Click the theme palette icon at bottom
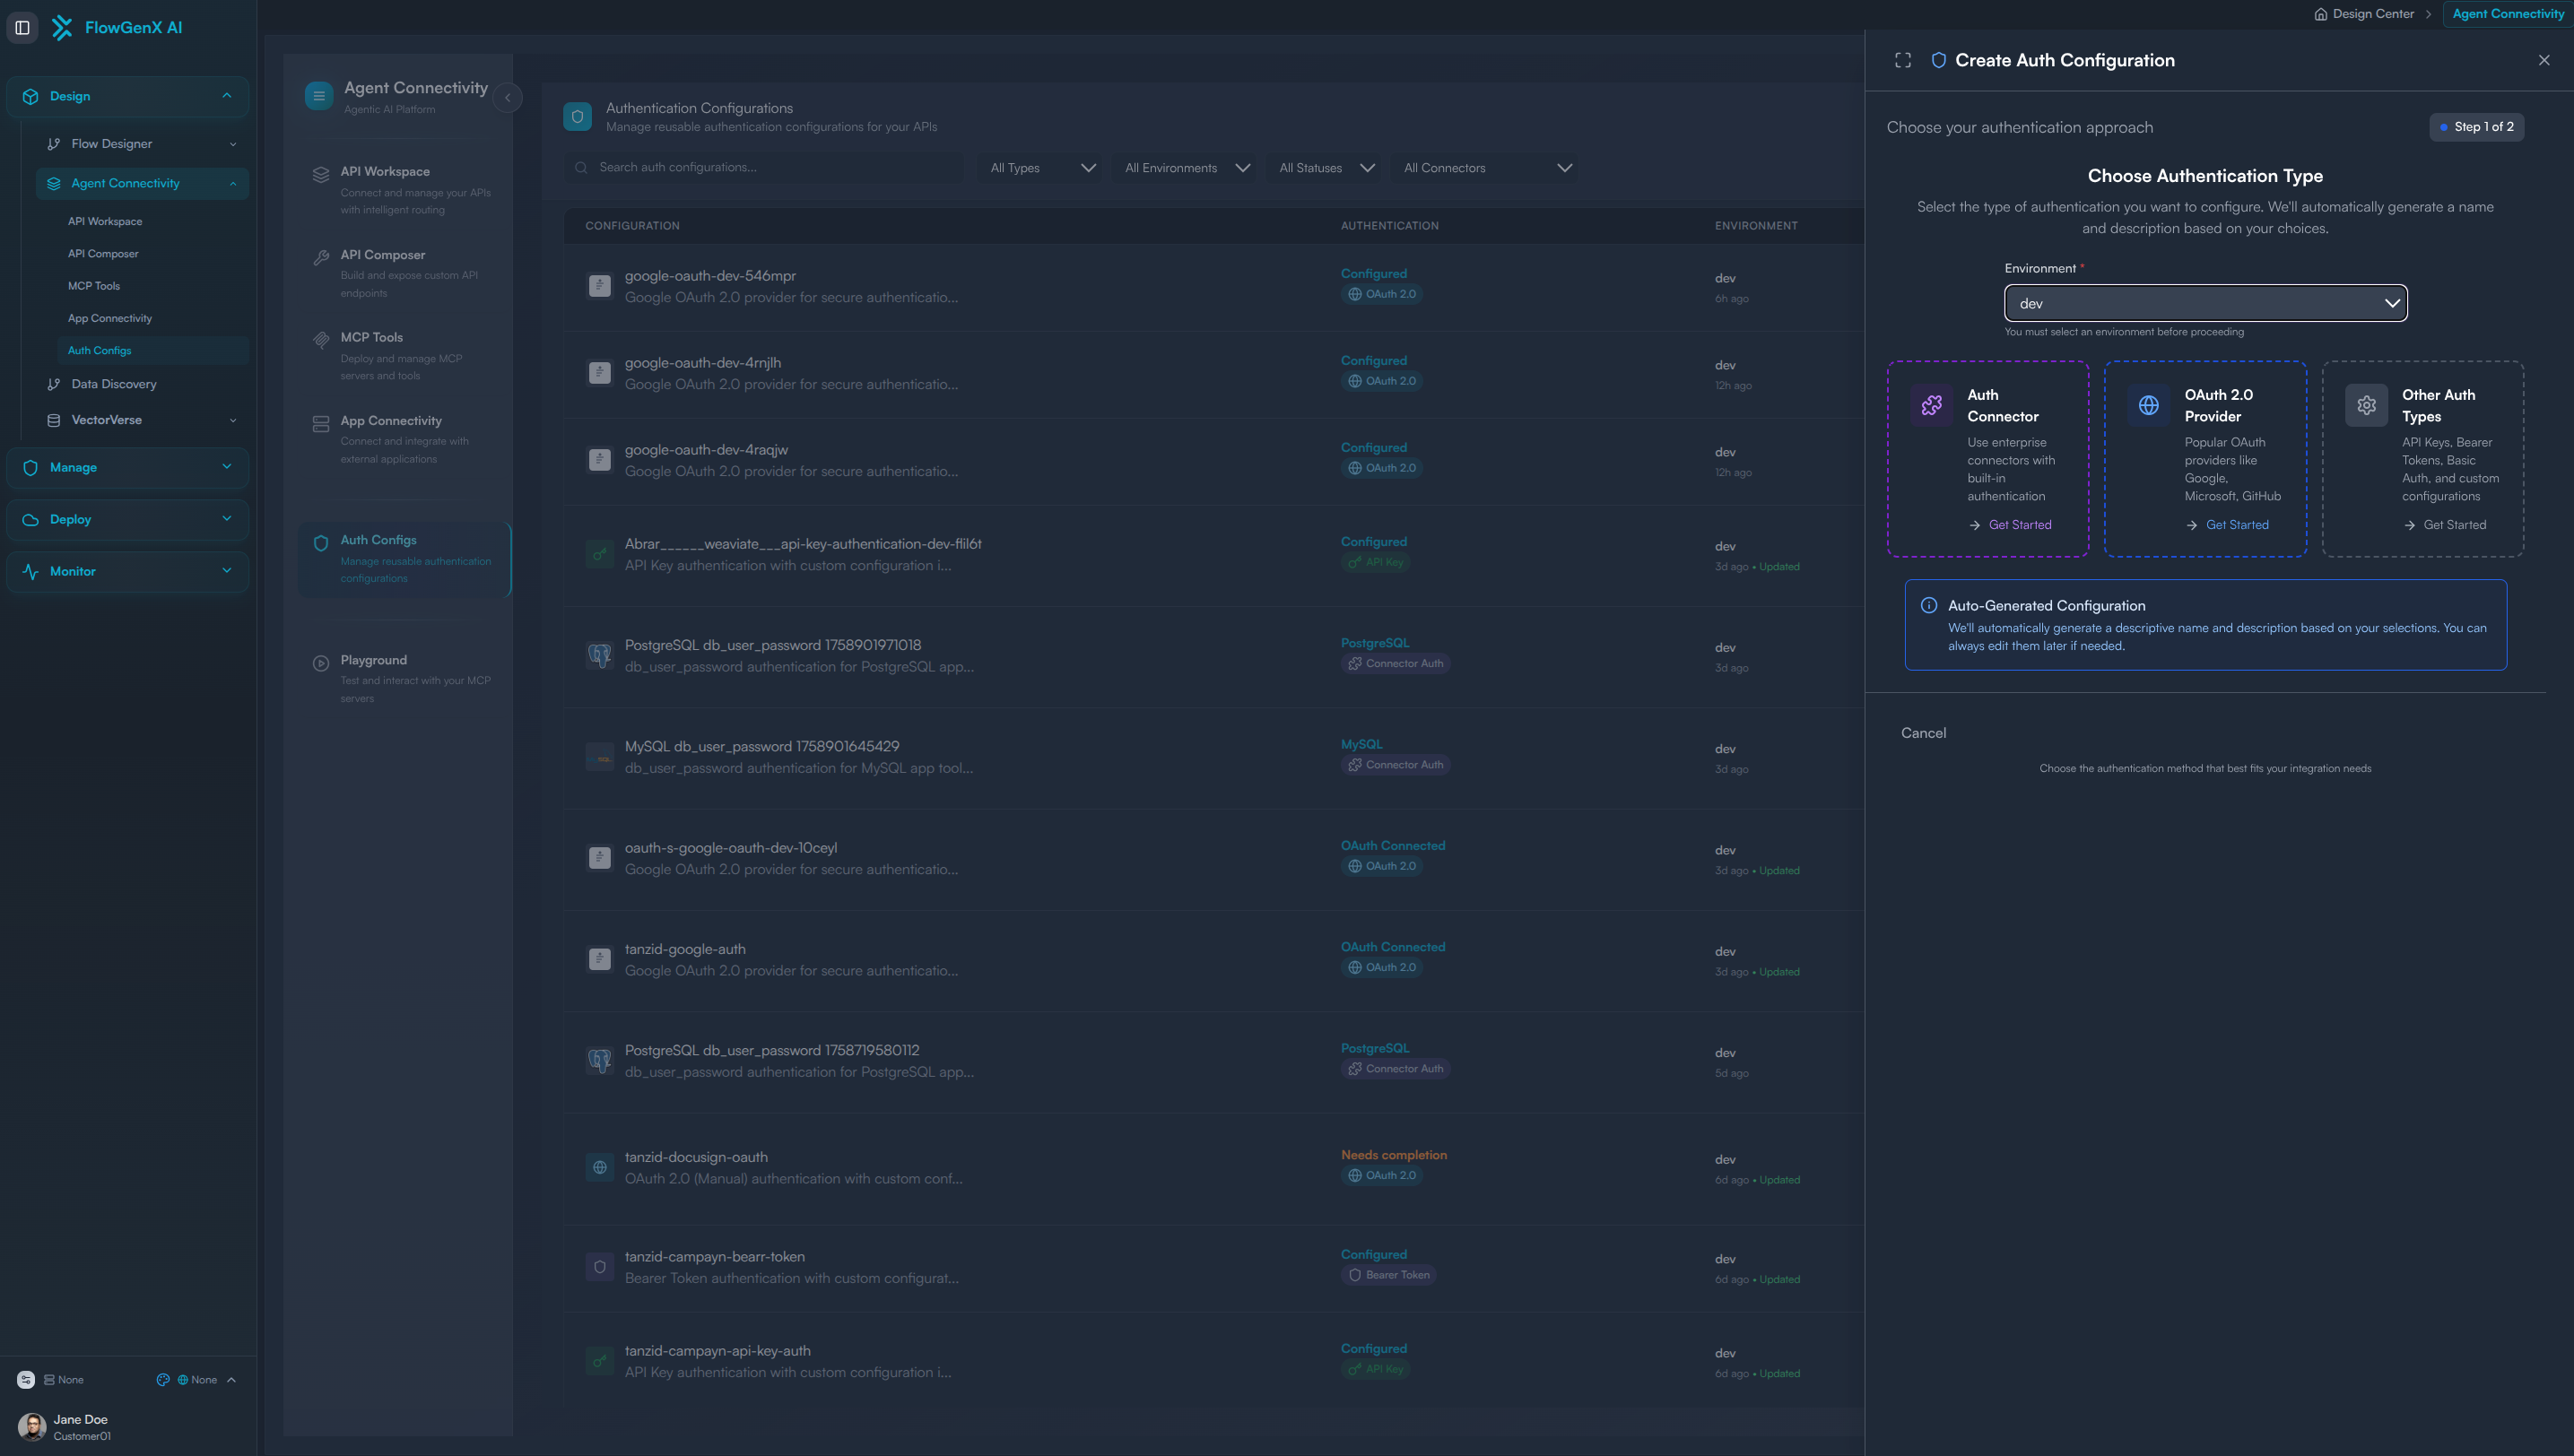Screen dimensions: 2574x1456 (163, 1379)
